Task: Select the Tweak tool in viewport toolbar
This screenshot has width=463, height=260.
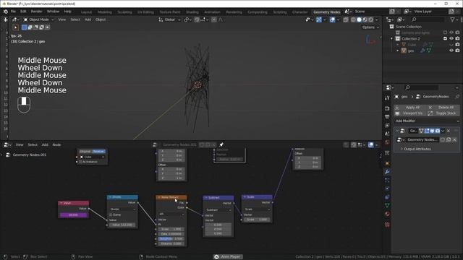Action: (16, 27)
